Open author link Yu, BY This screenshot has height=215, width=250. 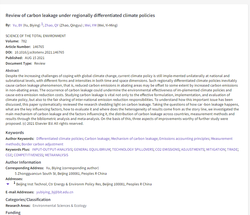[17, 25]
